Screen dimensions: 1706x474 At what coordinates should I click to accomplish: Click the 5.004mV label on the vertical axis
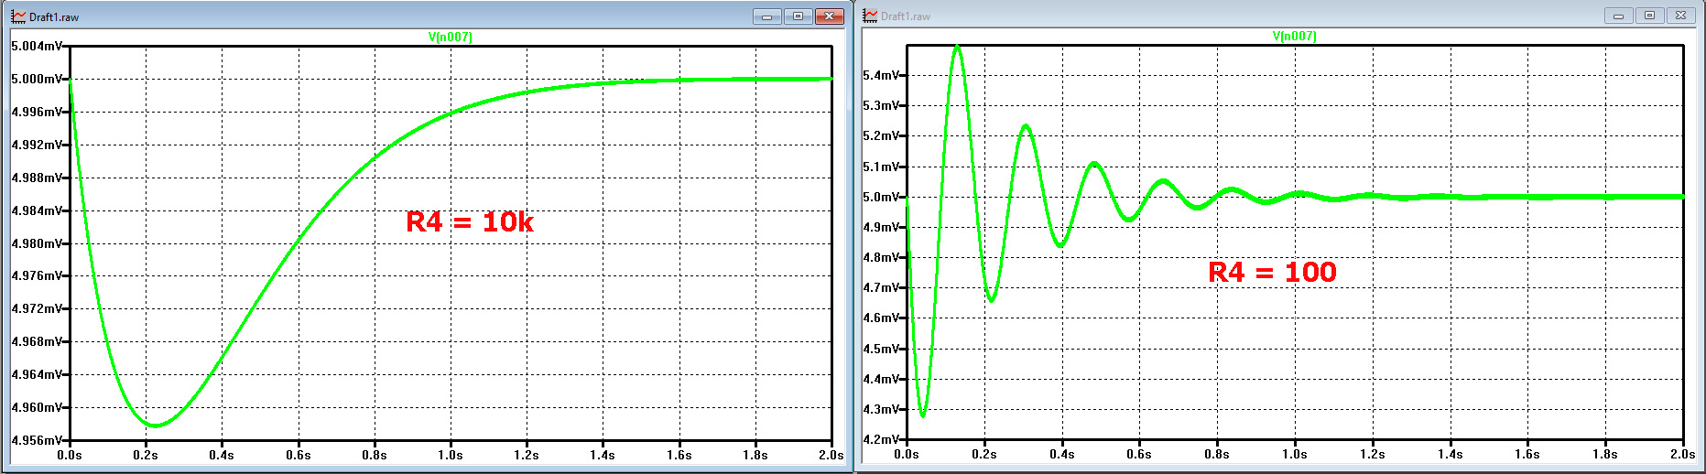coord(37,46)
